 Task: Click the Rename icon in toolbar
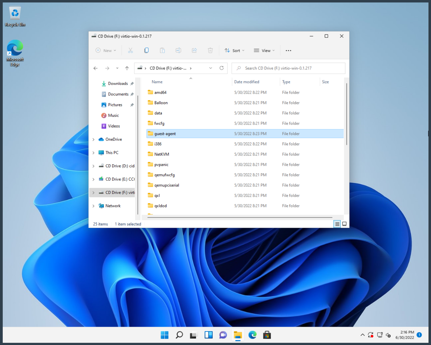coord(178,50)
